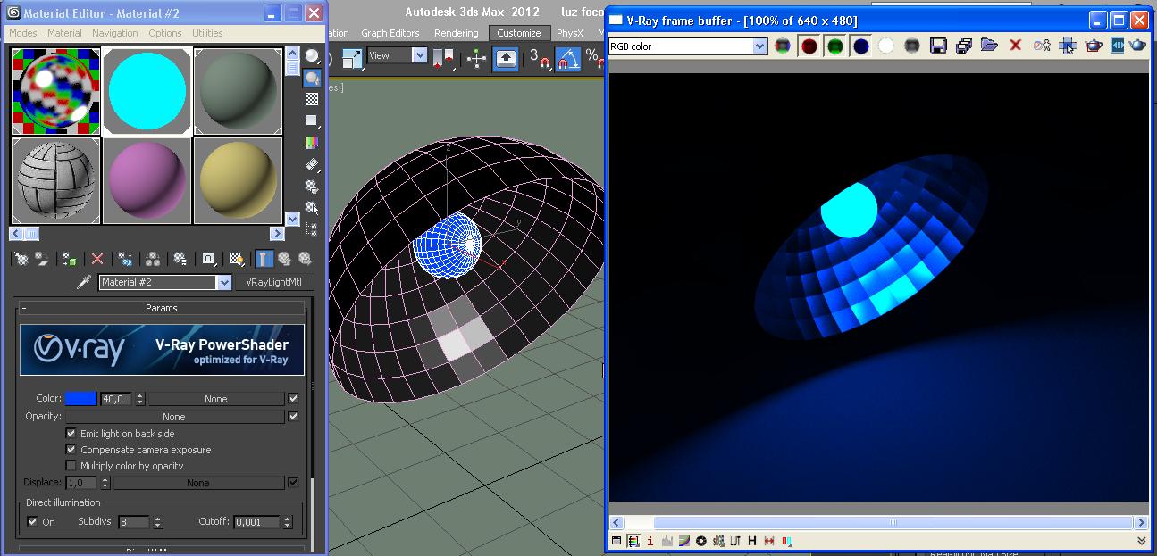Viewport: 1157px width, 556px height.
Task: Click horizontal scrollbar in V-Ray frame buffer
Action: tap(878, 522)
